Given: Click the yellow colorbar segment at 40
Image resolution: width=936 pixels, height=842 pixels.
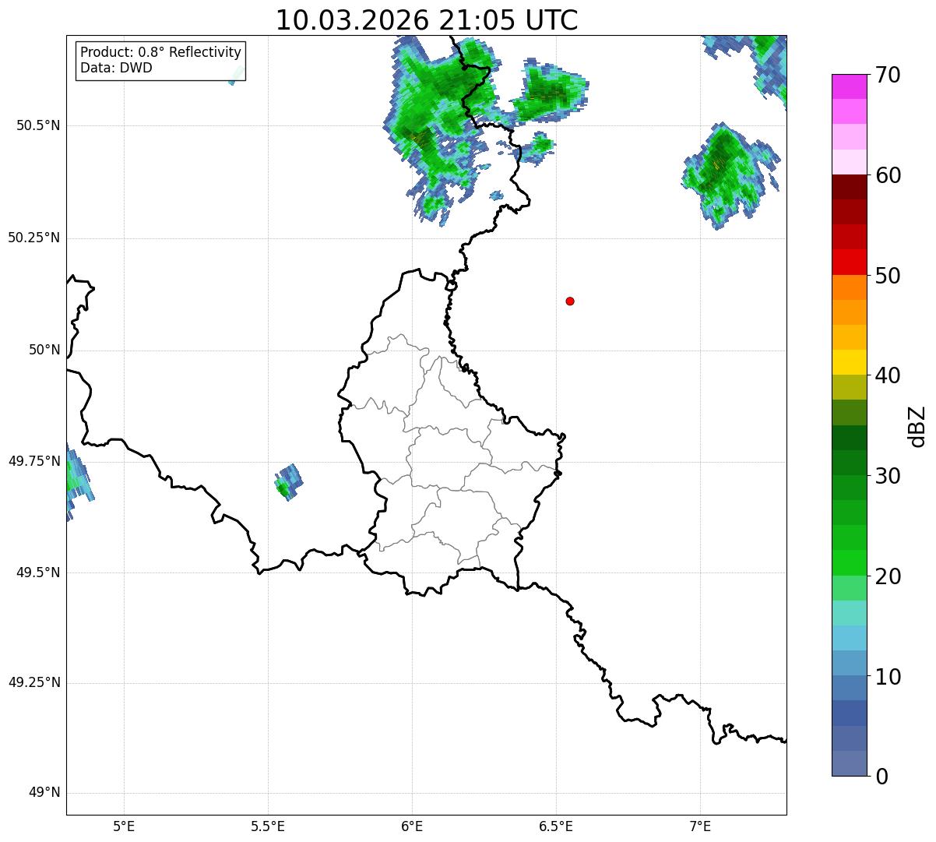Looking at the screenshot, I should click(849, 362).
